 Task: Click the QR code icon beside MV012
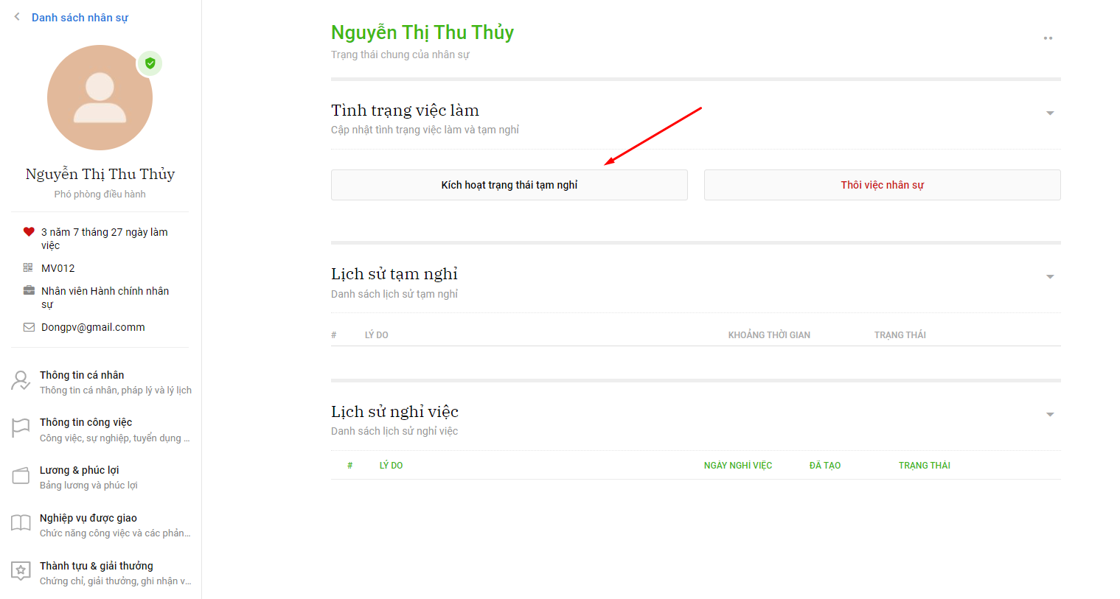tap(28, 267)
